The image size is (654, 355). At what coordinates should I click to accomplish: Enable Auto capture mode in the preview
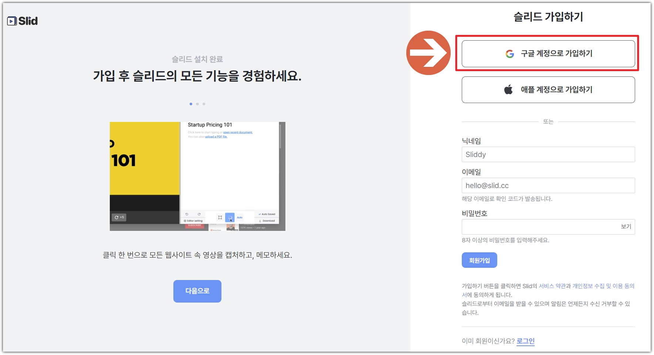(240, 218)
